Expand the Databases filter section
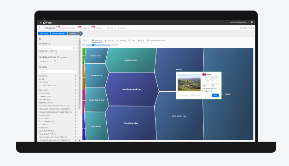The image size is (289, 166). 57,76
